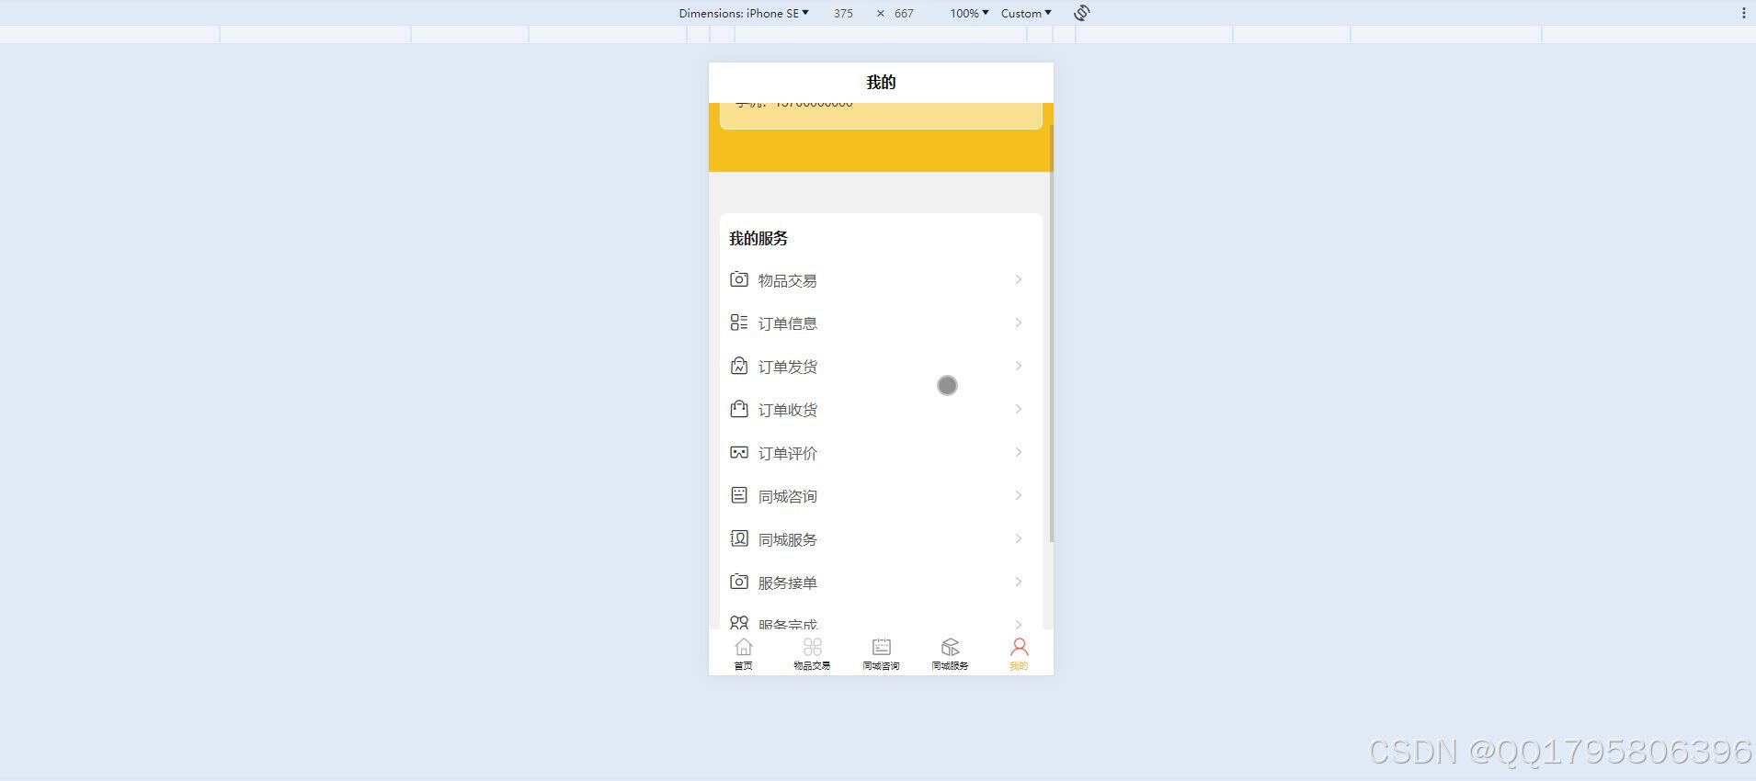Click the 订单收货 service label
The width and height of the screenshot is (1756, 781).
coord(787,410)
